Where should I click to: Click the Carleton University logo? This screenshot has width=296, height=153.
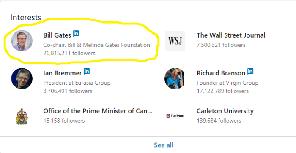point(175,116)
